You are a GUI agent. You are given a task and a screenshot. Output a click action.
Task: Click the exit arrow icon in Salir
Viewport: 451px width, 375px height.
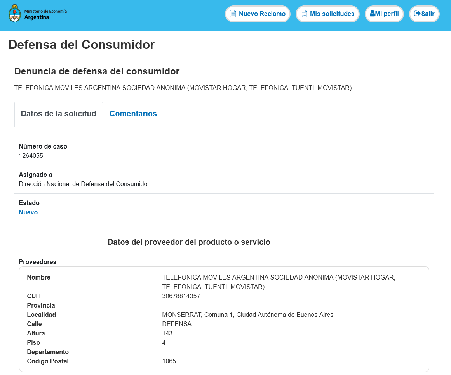[x=417, y=13]
